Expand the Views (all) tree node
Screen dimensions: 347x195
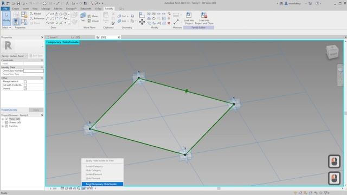click(3, 119)
